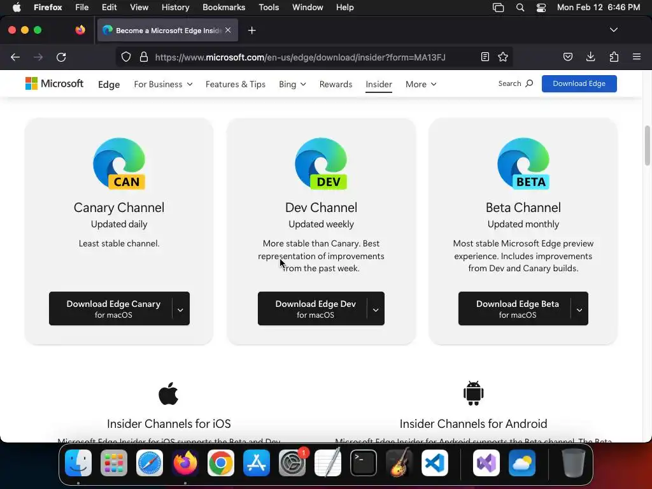
Task: Close the Microsoft Edge Insider tab
Action: pos(228,30)
